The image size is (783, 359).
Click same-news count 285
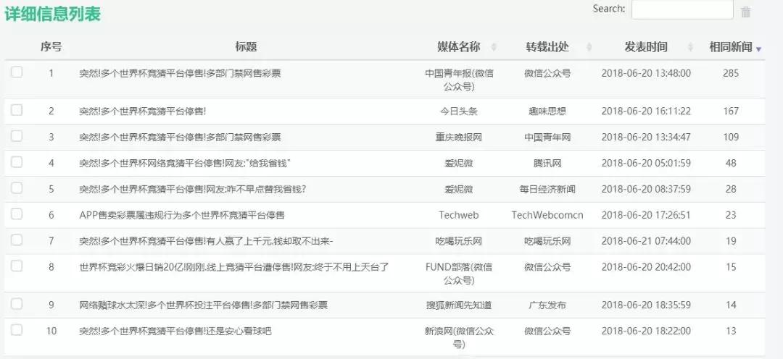tap(731, 73)
